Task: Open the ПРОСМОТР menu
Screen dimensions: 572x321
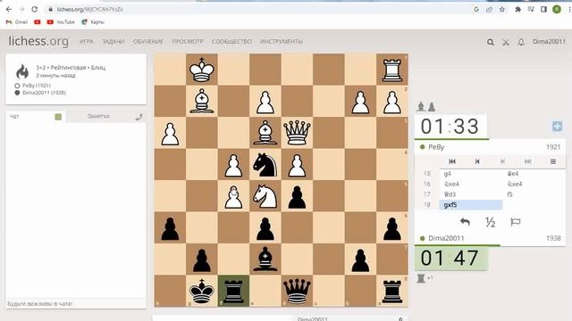Action: (188, 42)
